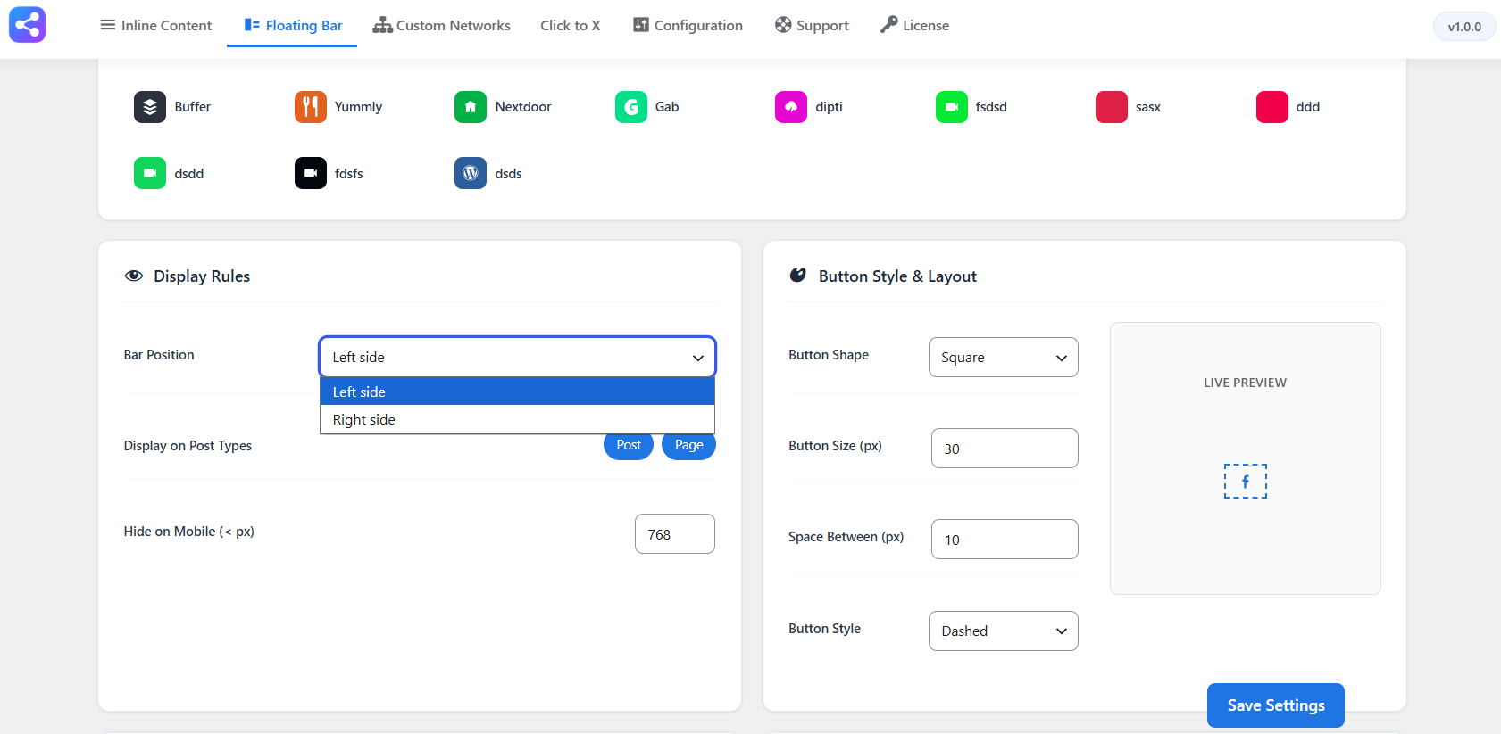This screenshot has width=1501, height=734.
Task: Open the License tab
Action: click(915, 25)
